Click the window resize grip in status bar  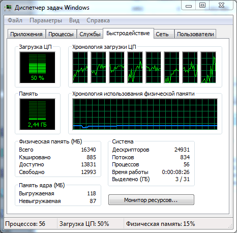230,226
